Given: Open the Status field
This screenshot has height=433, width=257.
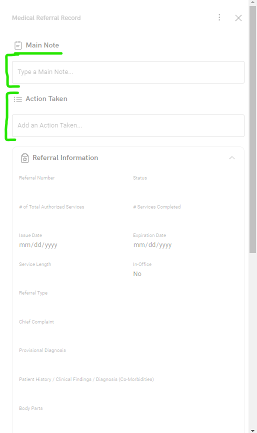Looking at the screenshot, I should pos(185,187).
